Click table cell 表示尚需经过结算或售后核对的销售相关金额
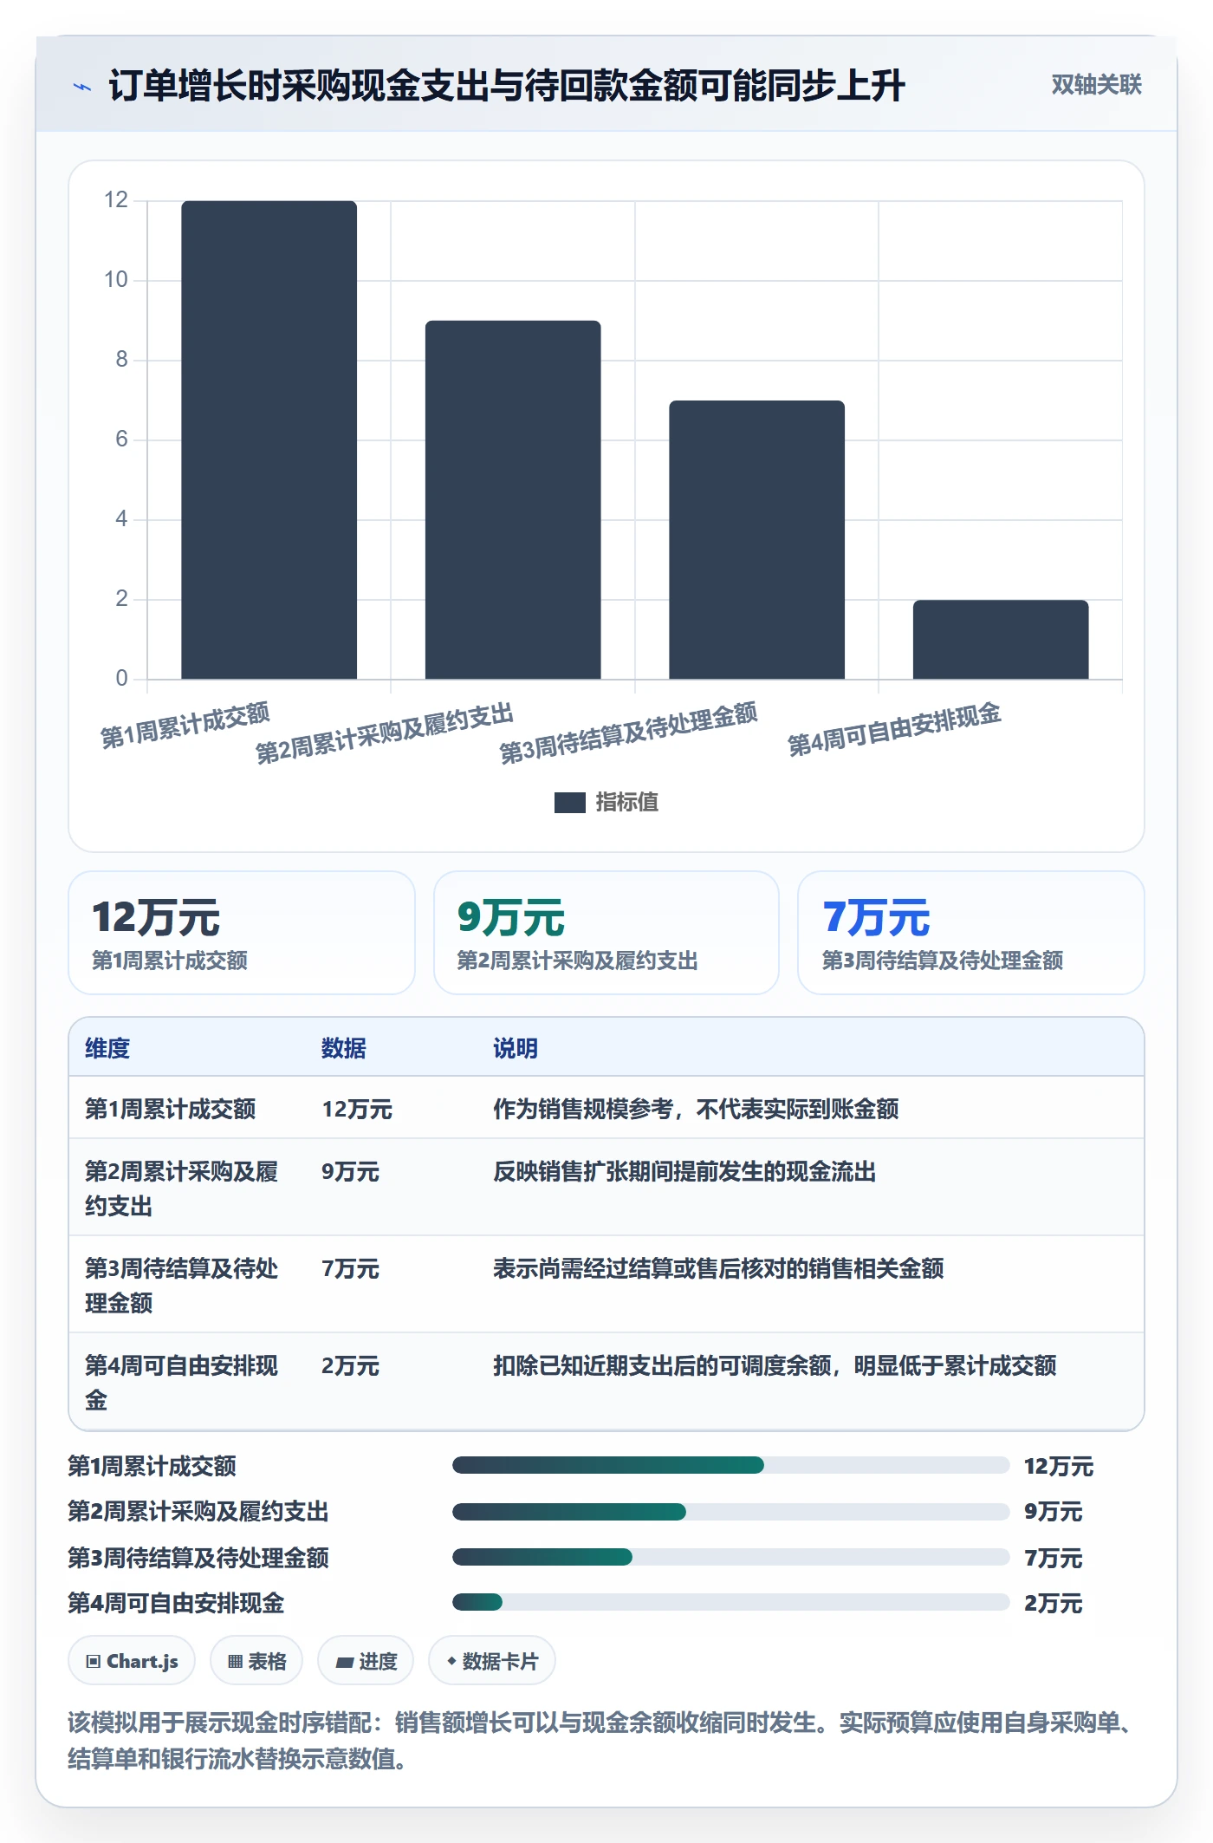 (x=718, y=1268)
